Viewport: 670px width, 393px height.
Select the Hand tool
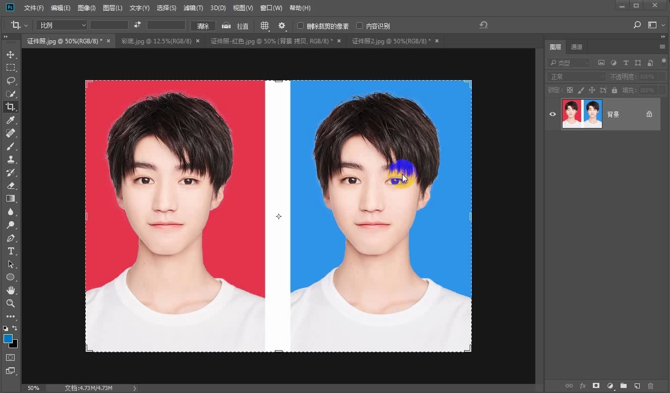click(x=10, y=290)
